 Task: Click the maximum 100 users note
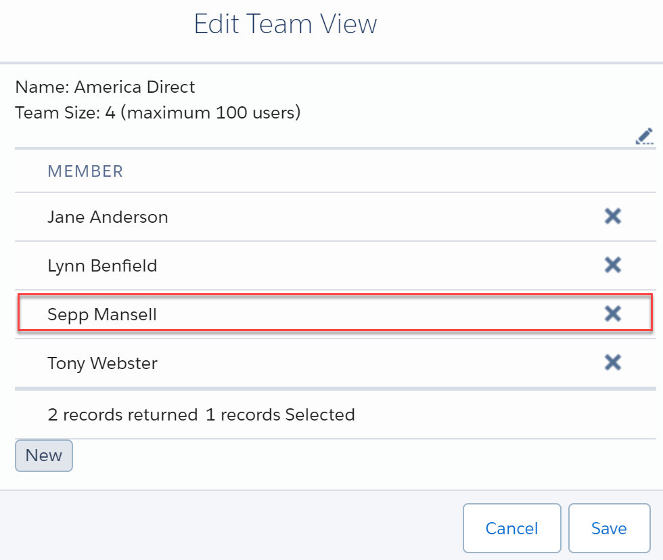click(x=210, y=112)
